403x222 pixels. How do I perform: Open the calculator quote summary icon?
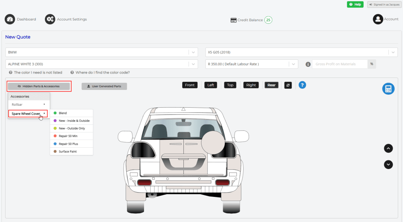(388, 89)
